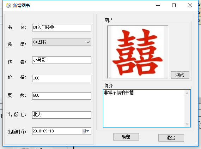
Task: Minimize the 新增图书 window
Action: pos(158,5)
